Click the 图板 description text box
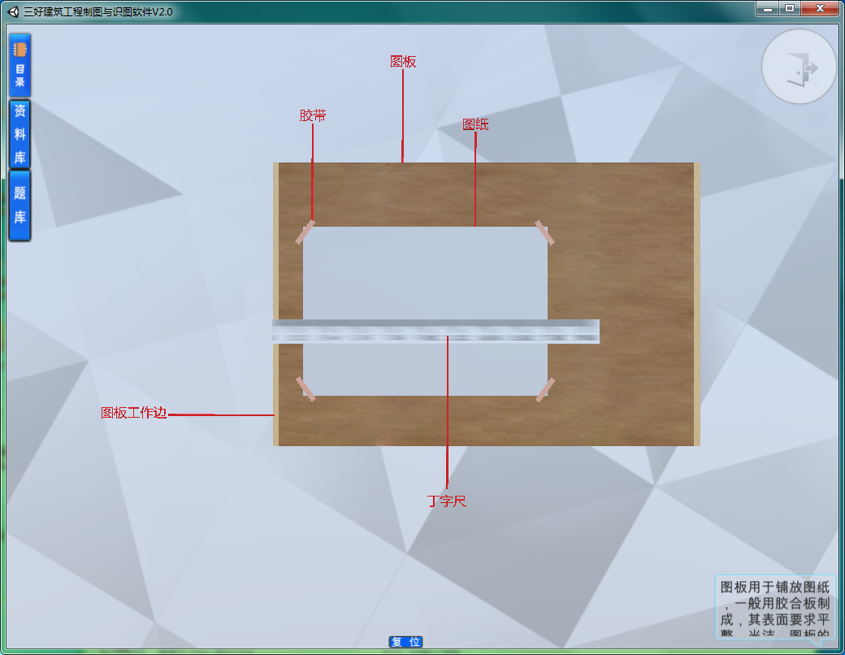The width and height of the screenshot is (845, 655). pos(775,608)
